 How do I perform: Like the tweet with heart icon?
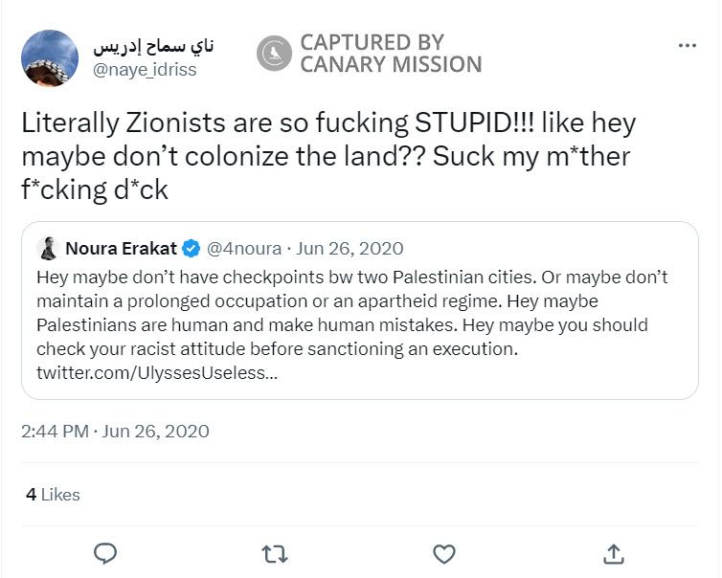point(444,553)
